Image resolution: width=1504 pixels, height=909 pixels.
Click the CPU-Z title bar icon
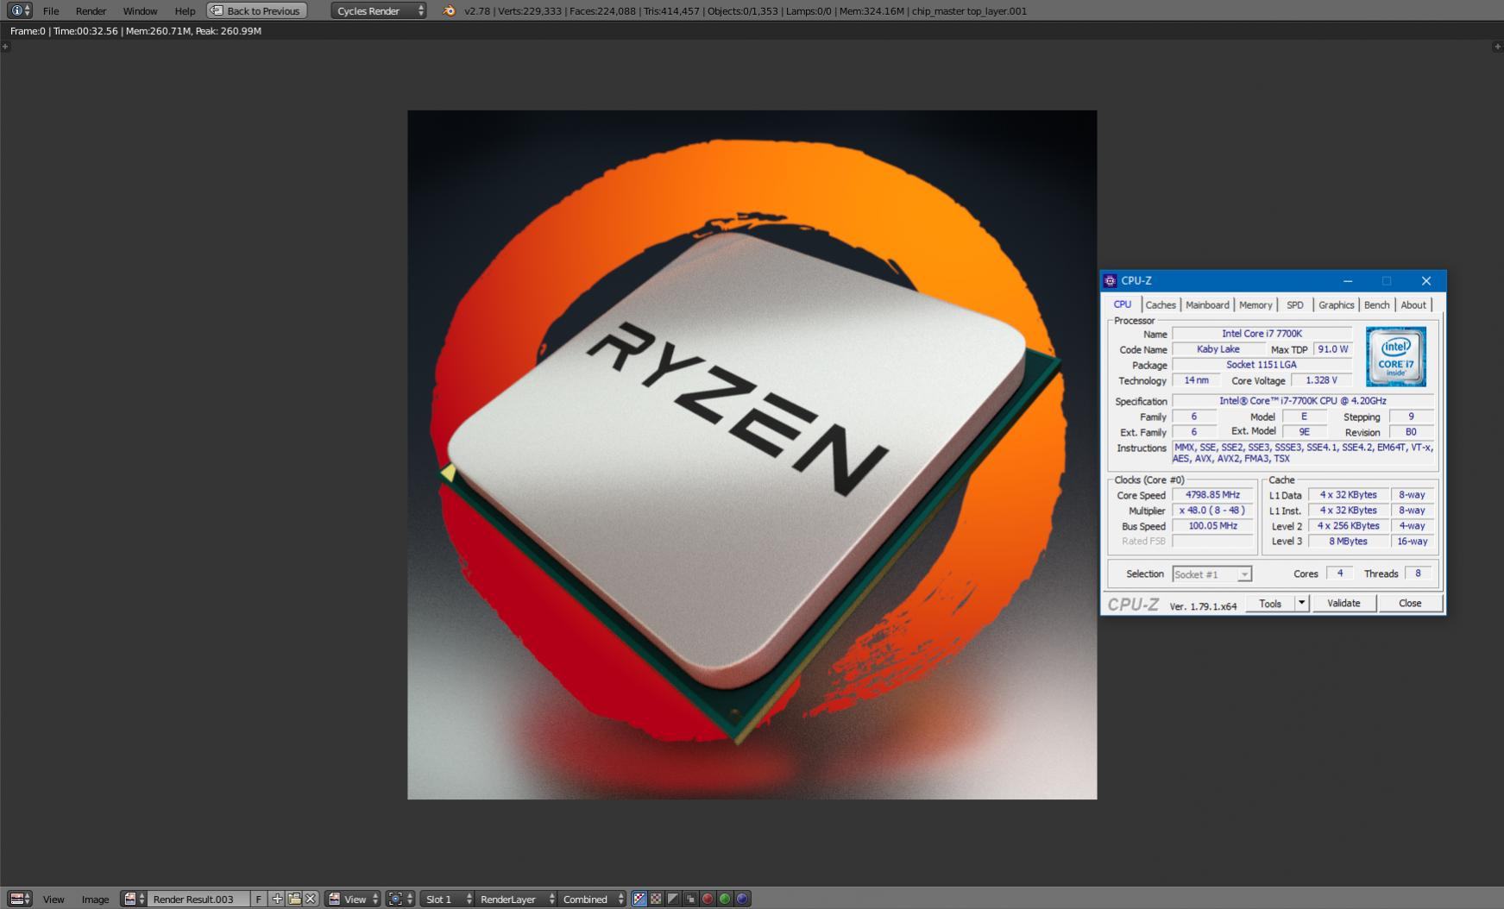point(1110,280)
